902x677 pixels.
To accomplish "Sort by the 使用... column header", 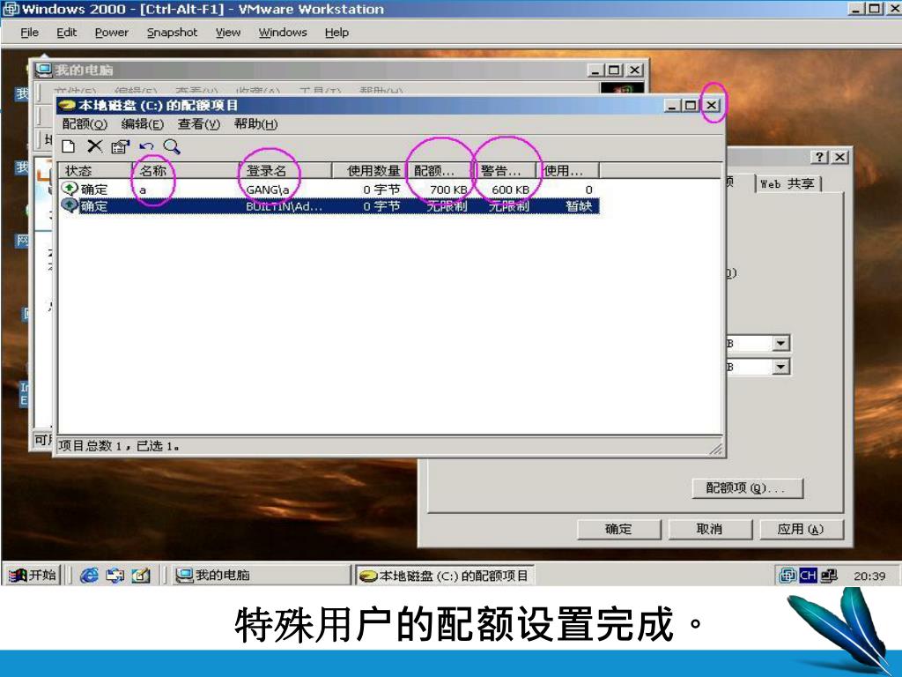I will pos(568,170).
